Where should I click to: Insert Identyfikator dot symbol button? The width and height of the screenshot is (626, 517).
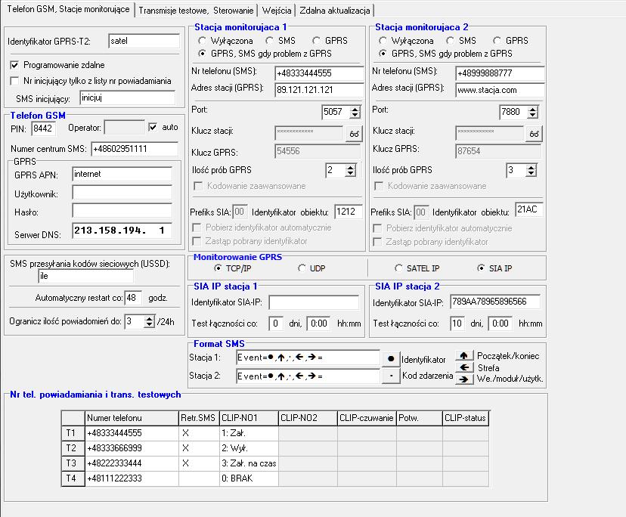point(391,359)
